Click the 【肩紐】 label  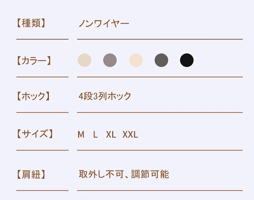coord(31,175)
